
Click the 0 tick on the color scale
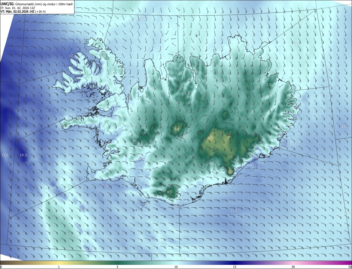(1, 267)
